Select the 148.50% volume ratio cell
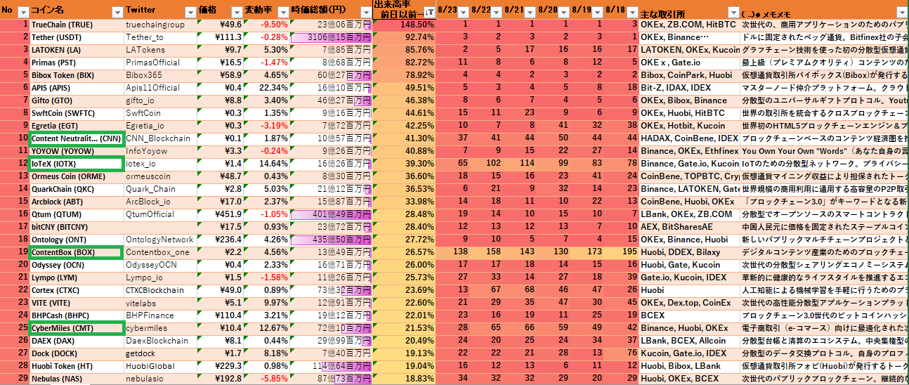The width and height of the screenshot is (909, 385). pyautogui.click(x=404, y=25)
